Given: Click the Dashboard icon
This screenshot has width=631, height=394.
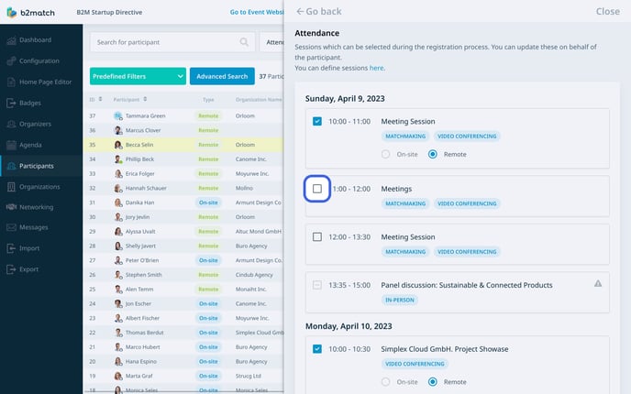Looking at the screenshot, I should tap(11, 39).
